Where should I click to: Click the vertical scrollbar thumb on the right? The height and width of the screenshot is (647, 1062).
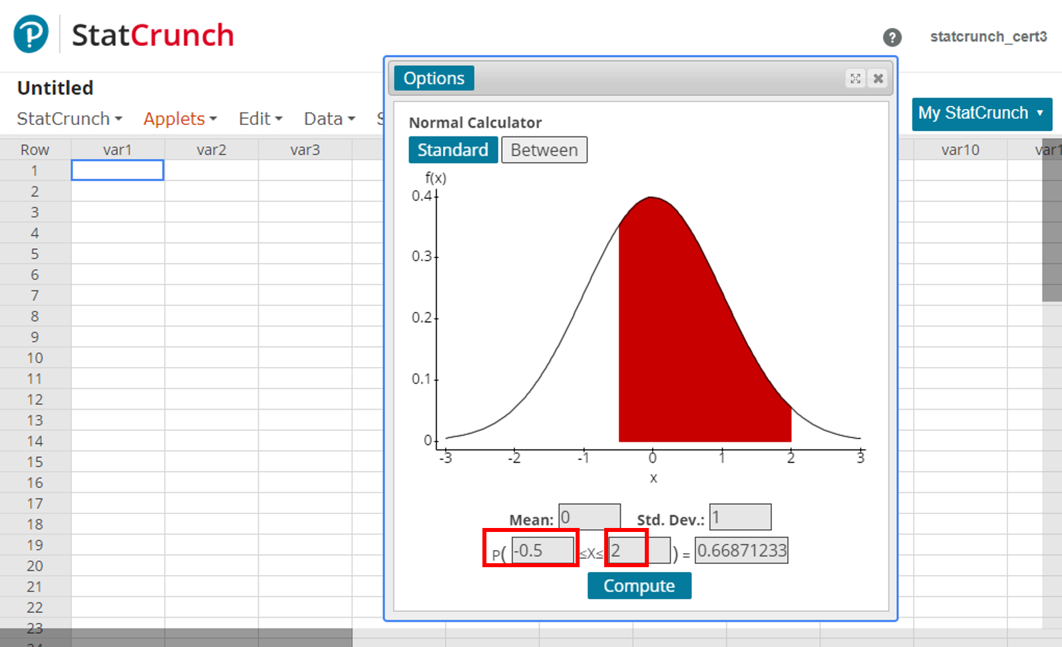click(x=1052, y=219)
